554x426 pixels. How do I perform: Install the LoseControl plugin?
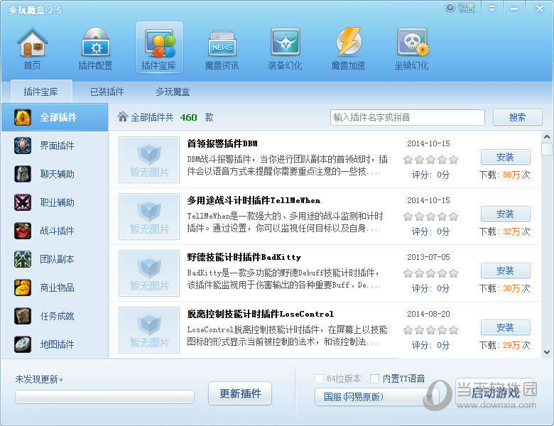[x=506, y=328]
